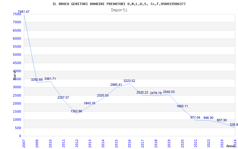Viewport: 238px width, 149px height.
Task: Click the 2007 year label on x-axis
Action: pos(24,143)
